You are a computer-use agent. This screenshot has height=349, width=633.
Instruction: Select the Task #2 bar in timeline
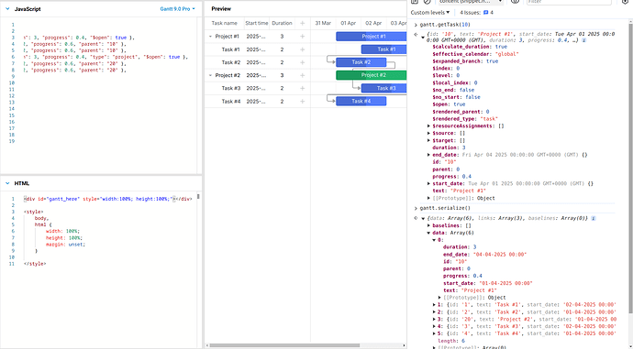(x=361, y=62)
